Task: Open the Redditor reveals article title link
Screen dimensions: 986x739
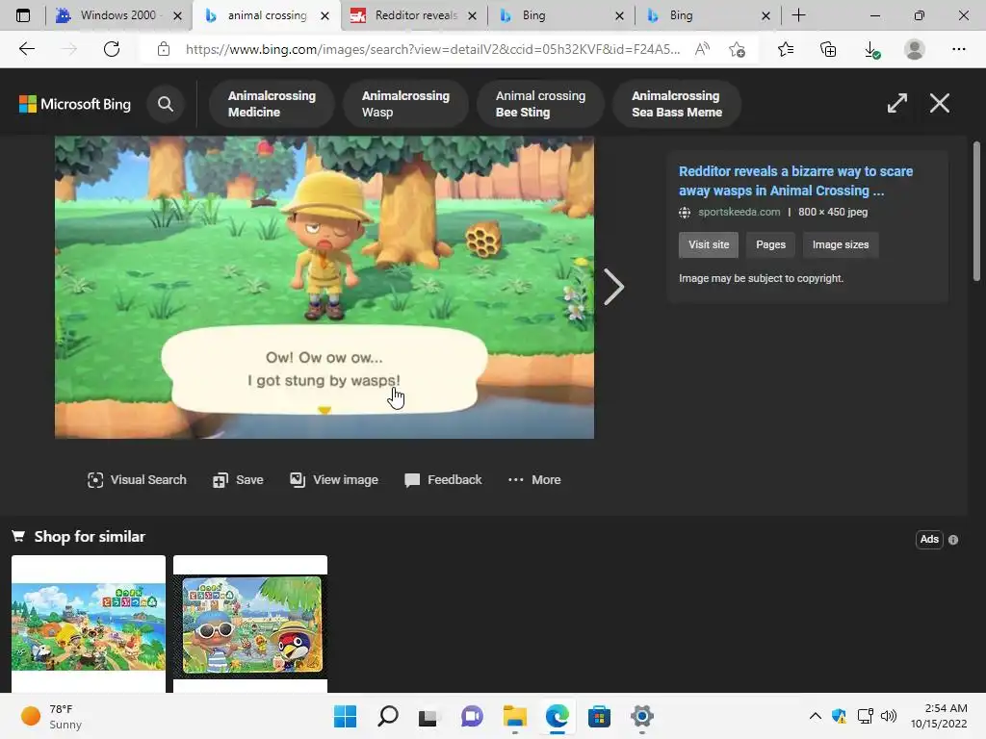Action: [795, 181]
